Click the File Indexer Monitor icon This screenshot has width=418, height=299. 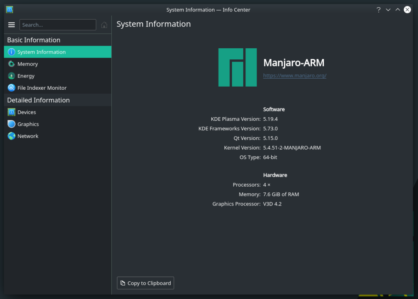(x=12, y=88)
